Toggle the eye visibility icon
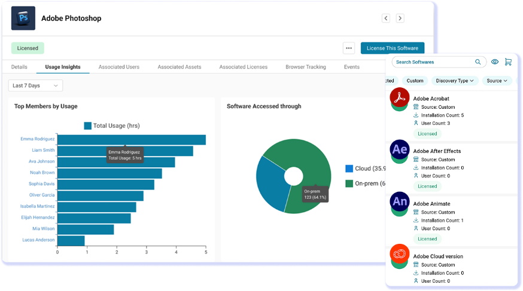 pyautogui.click(x=495, y=62)
